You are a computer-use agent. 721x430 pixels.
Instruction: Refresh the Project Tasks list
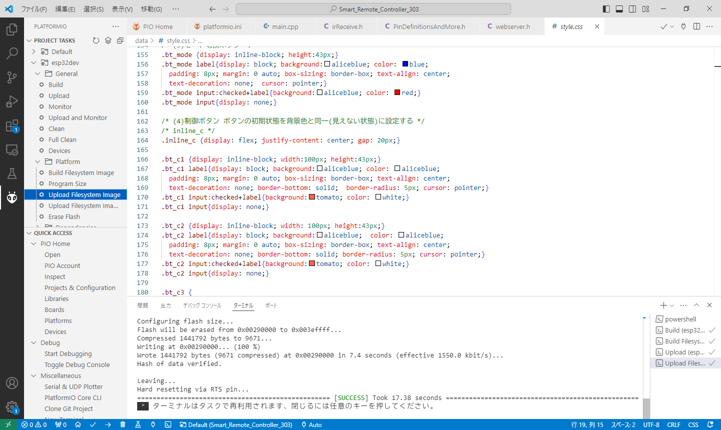[x=96, y=40]
